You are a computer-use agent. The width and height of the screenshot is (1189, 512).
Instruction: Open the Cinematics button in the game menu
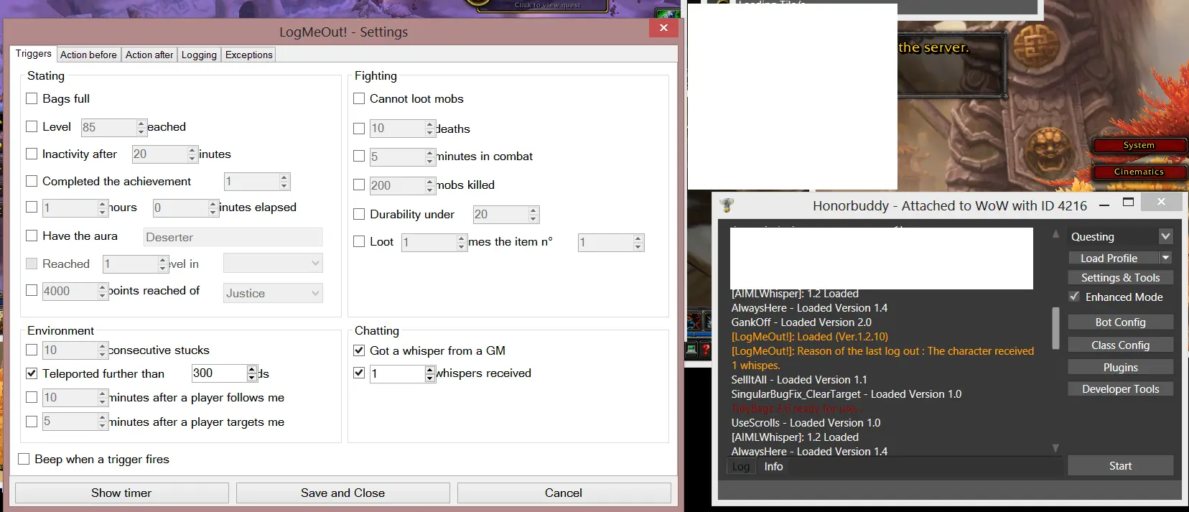(x=1139, y=172)
